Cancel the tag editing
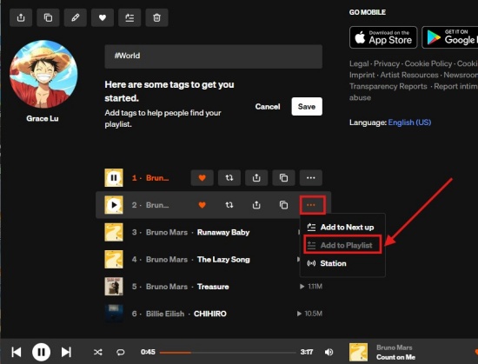The width and height of the screenshot is (478, 364). [268, 106]
